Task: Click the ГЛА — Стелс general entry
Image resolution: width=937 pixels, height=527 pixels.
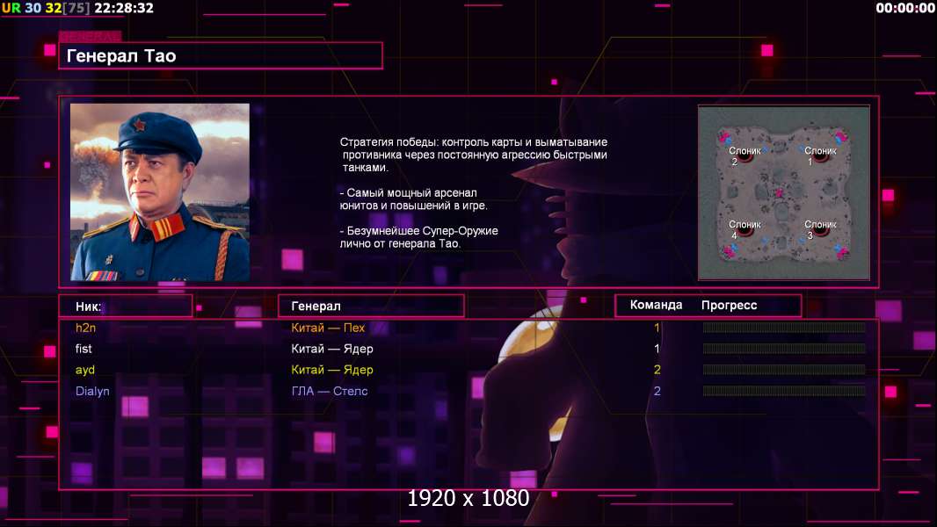Action: (330, 392)
